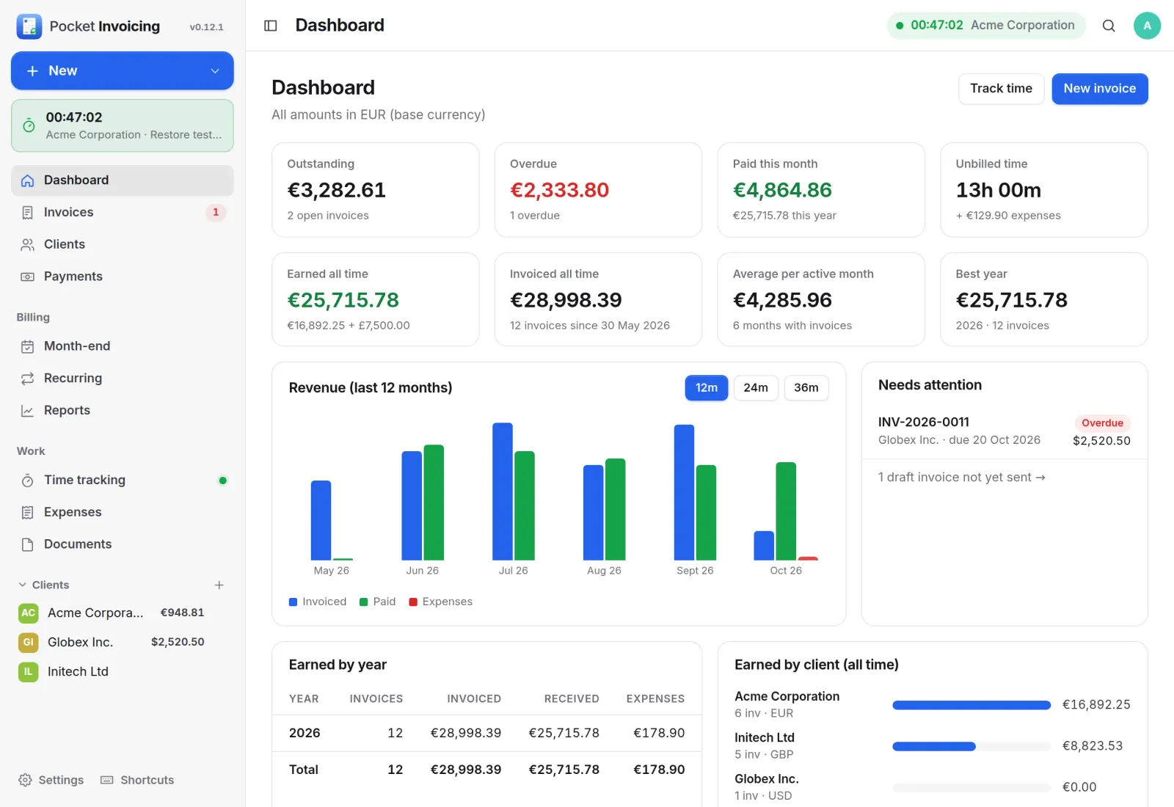Select the 12m revenue range
The width and height of the screenshot is (1174, 807).
coord(707,387)
